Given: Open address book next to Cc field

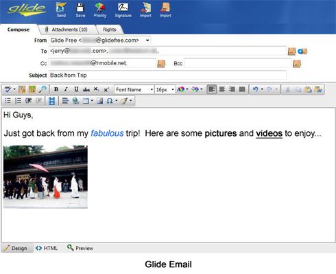Looking at the screenshot, I should (x=161, y=63).
